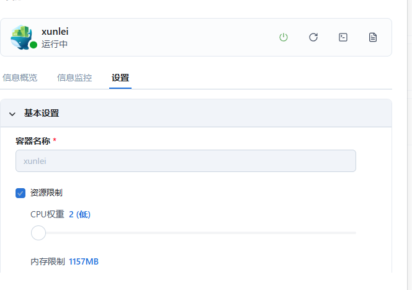This screenshot has width=412, height=290.
Task: Switch to the 信息监控 tab
Action: [74, 78]
